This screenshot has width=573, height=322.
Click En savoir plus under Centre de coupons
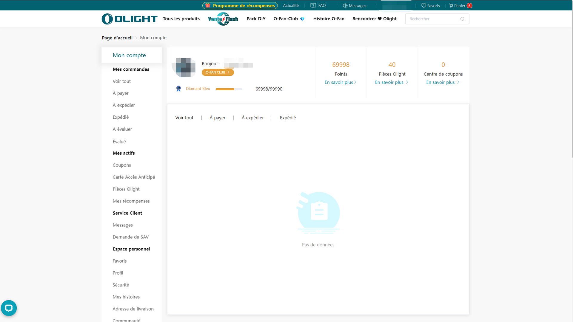443,82
